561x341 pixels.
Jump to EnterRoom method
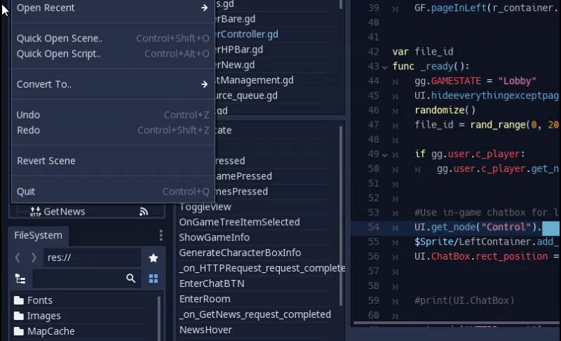click(205, 299)
